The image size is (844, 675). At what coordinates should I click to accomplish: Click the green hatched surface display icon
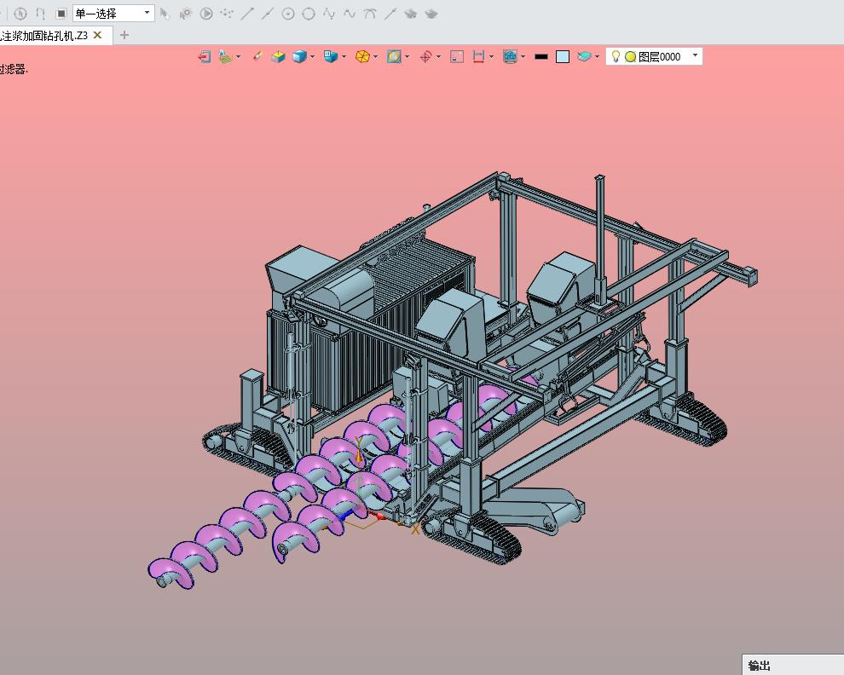click(x=226, y=56)
